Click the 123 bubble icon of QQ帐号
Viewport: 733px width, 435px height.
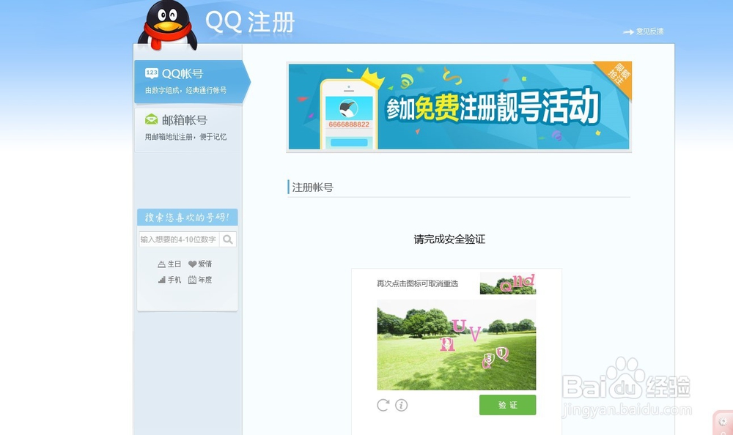[x=152, y=73]
